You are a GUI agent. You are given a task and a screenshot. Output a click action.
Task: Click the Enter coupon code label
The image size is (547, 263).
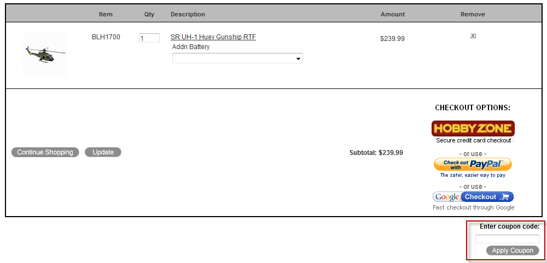click(509, 226)
